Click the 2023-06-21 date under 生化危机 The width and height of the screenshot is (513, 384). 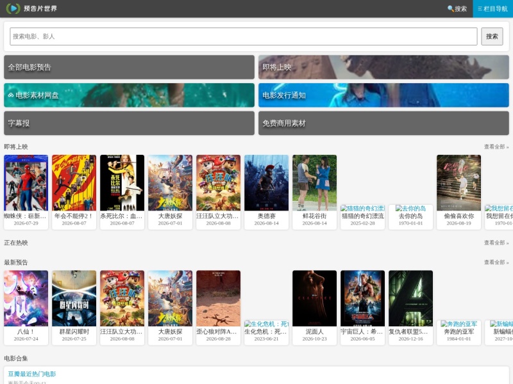point(266,339)
